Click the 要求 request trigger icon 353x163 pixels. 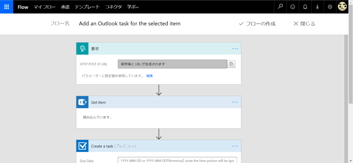coord(82,48)
